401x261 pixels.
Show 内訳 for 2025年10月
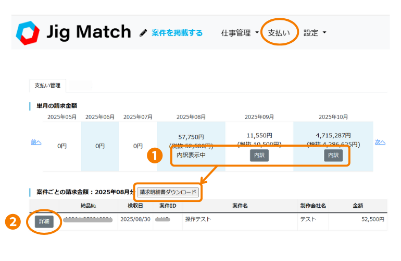click(x=333, y=156)
